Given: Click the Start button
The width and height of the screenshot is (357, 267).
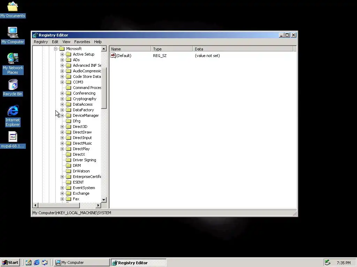Looking at the screenshot, I should pyautogui.click(x=10, y=262).
